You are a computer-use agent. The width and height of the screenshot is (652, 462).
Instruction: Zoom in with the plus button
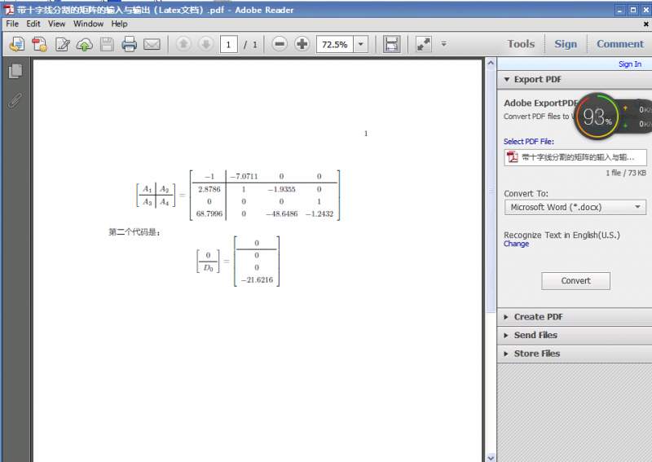pos(302,44)
